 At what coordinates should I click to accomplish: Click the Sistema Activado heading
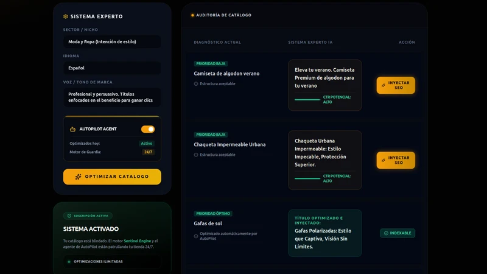[x=91, y=229]
